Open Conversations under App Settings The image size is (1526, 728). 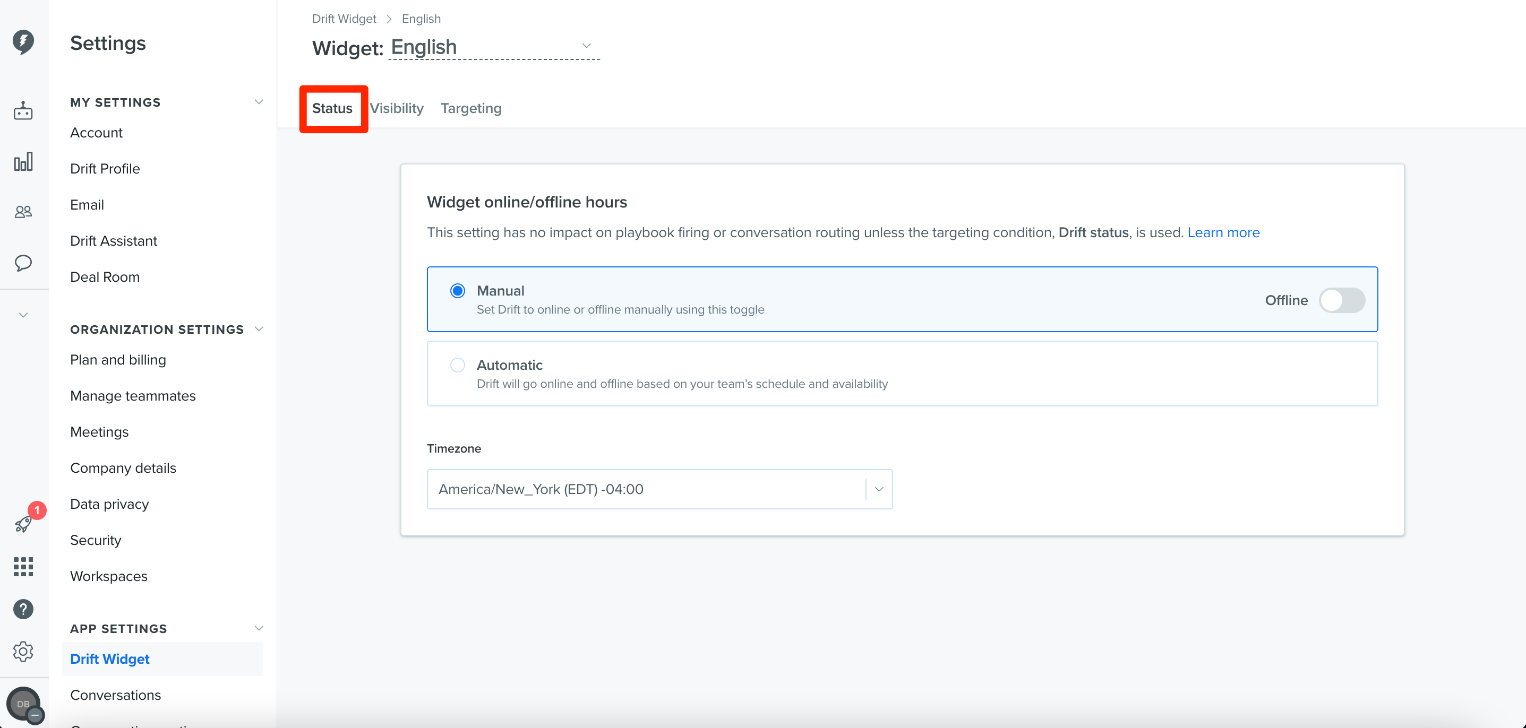pyautogui.click(x=116, y=695)
